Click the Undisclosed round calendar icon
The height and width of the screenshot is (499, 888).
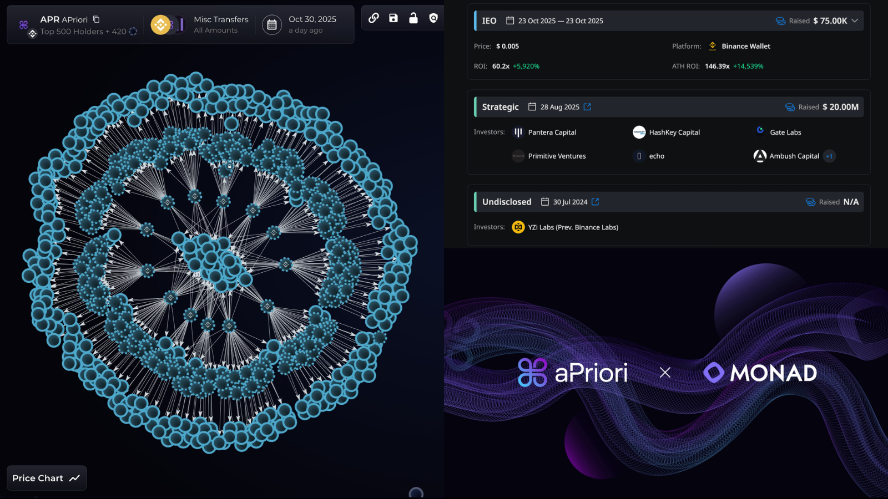coord(544,202)
